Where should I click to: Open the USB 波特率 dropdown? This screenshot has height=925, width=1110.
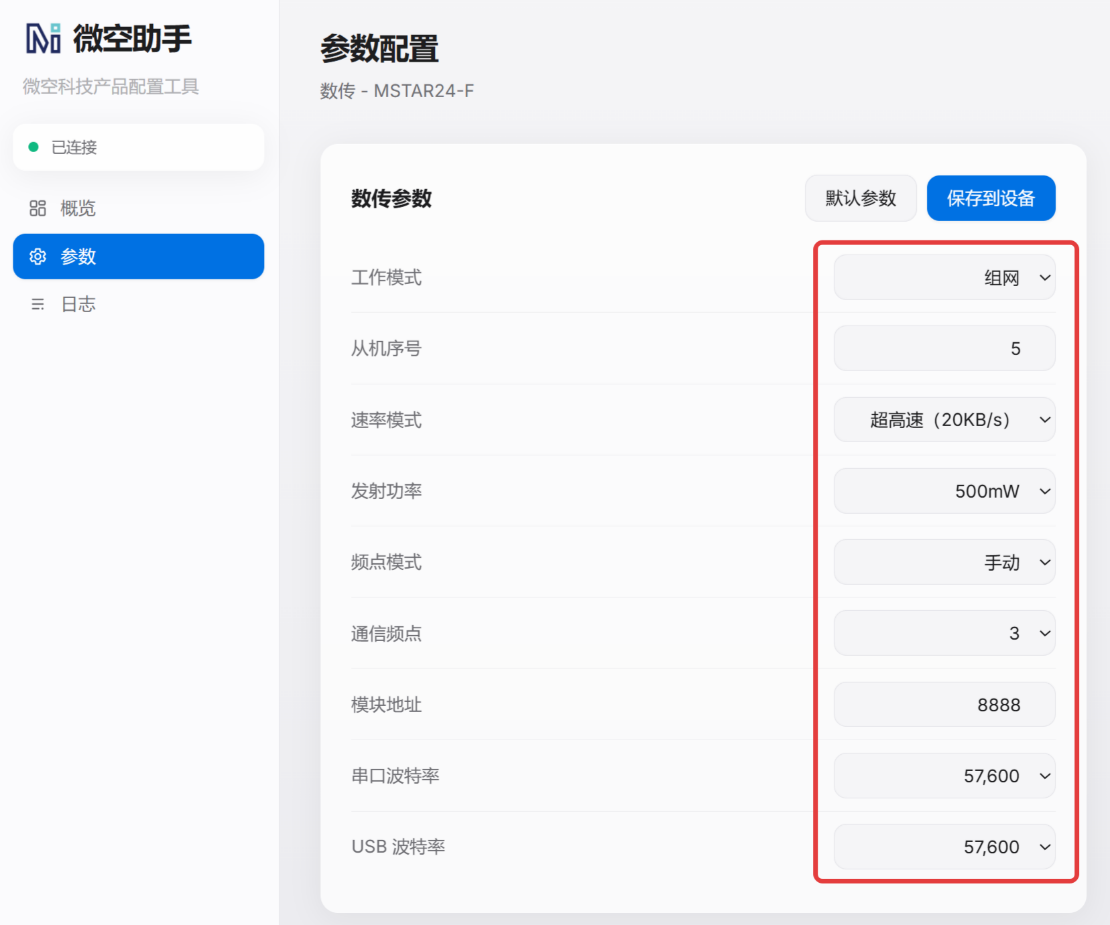point(944,847)
